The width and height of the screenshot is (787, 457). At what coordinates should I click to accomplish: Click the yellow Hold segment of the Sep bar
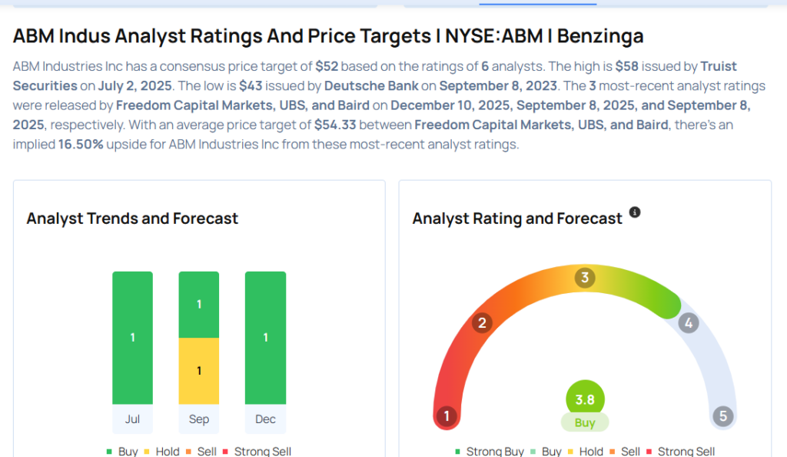[199, 371]
